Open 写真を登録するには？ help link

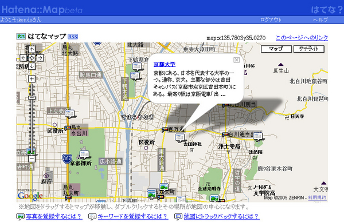54,216
